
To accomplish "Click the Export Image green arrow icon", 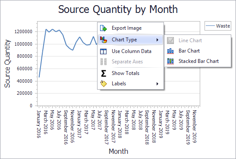I will point(104,28).
